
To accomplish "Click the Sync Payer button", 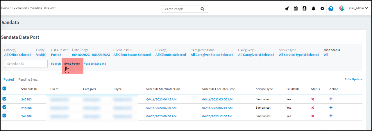I will tap(72, 63).
